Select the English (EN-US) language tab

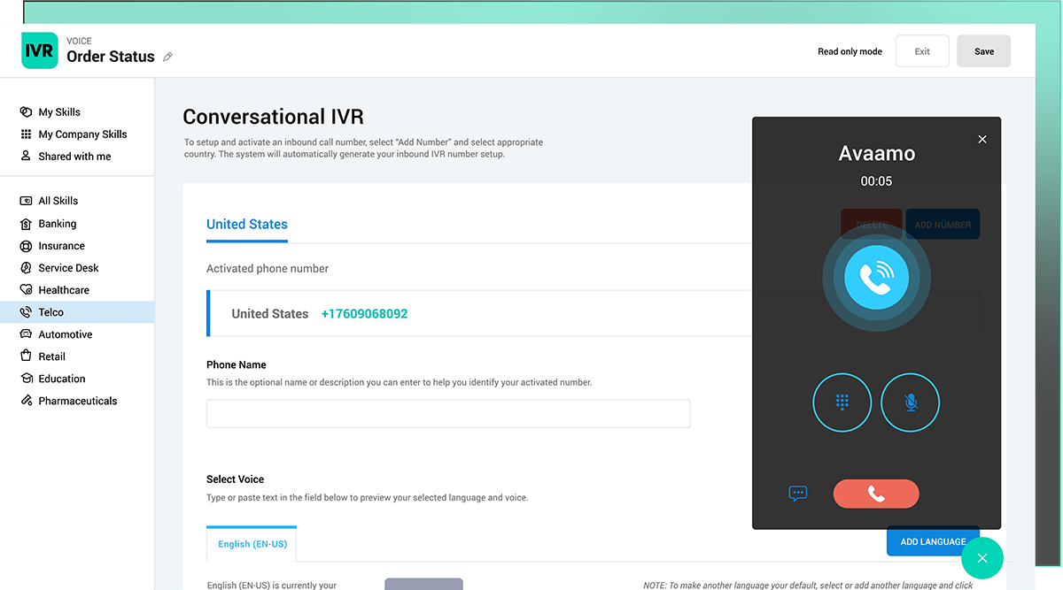point(252,544)
